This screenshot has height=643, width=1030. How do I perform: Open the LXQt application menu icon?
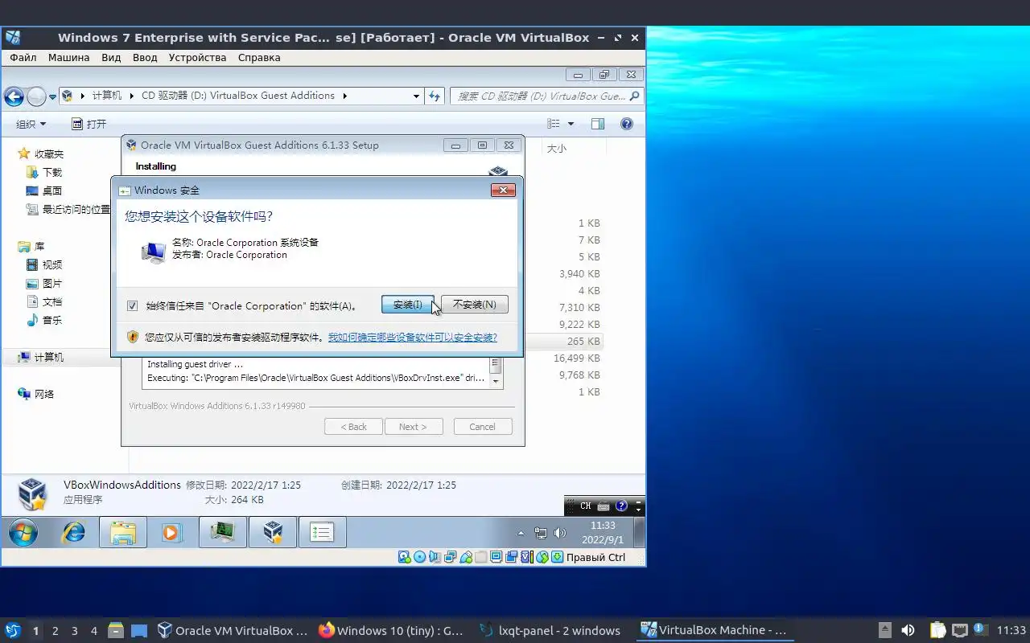(13, 630)
